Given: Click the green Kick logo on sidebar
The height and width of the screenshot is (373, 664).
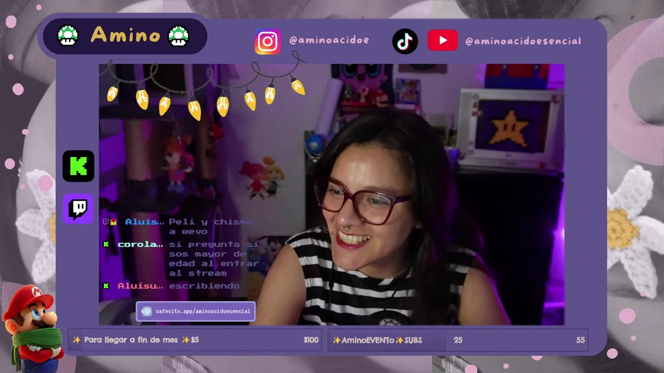Looking at the screenshot, I should [78, 166].
